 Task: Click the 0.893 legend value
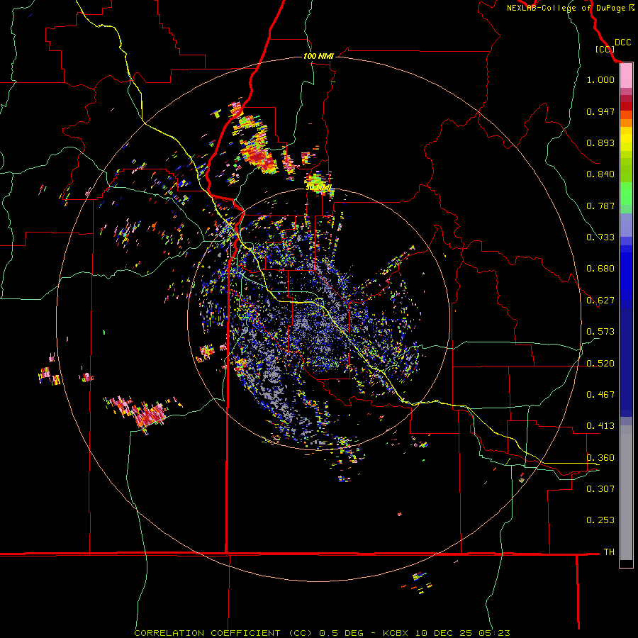tap(600, 142)
